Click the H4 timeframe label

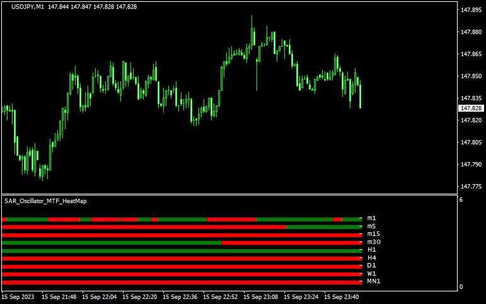pos(372,258)
